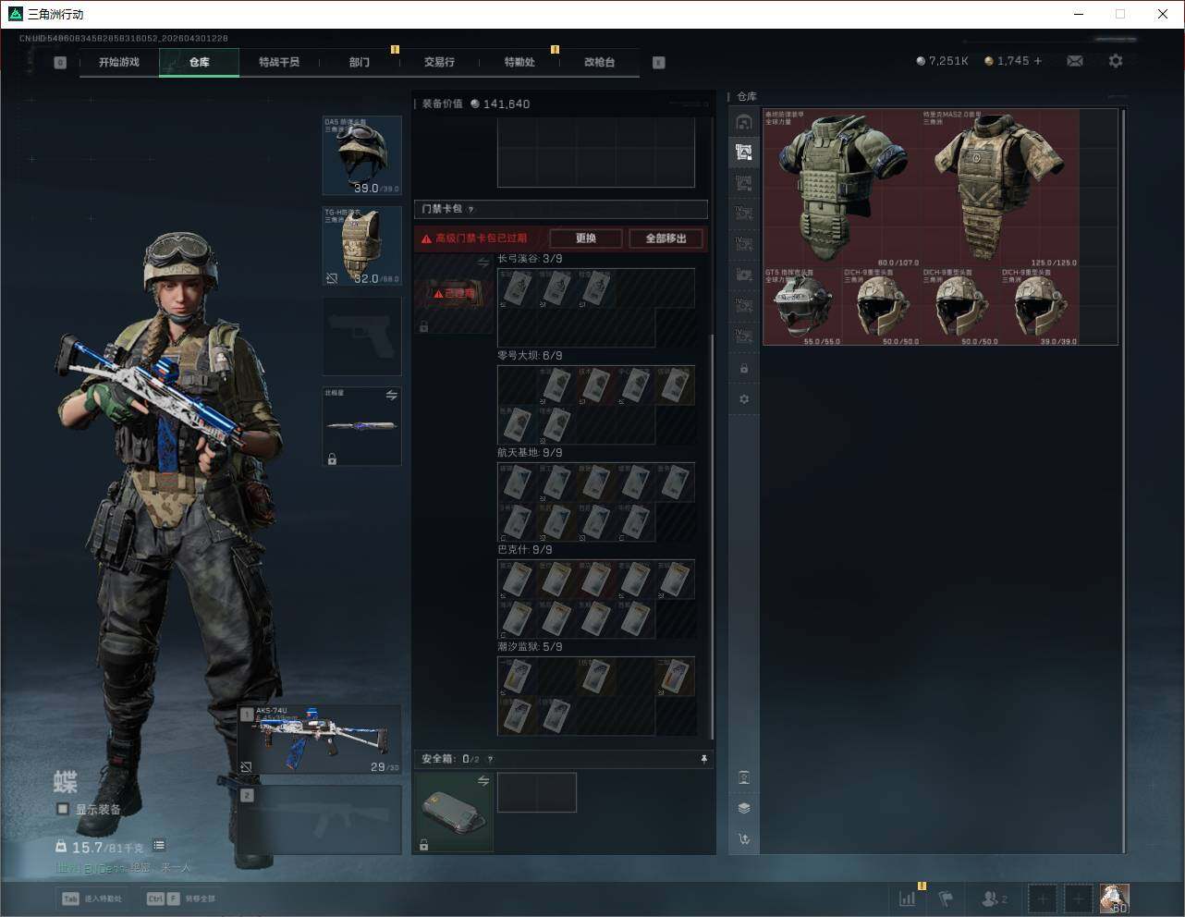
Task: Click the Tab 进入特勤处 shortcut button
Action: pyautogui.click(x=92, y=899)
